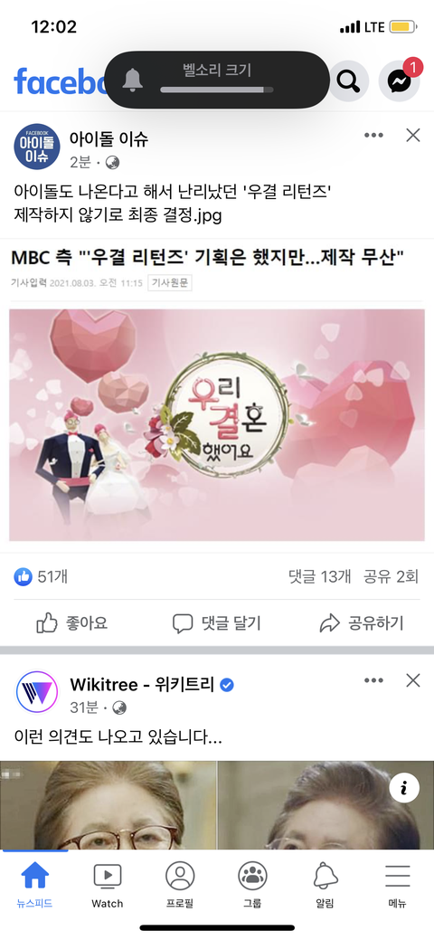The height and width of the screenshot is (940, 434).
Task: Hide the 아이돌 이슈 post with X
Action: 413,136
